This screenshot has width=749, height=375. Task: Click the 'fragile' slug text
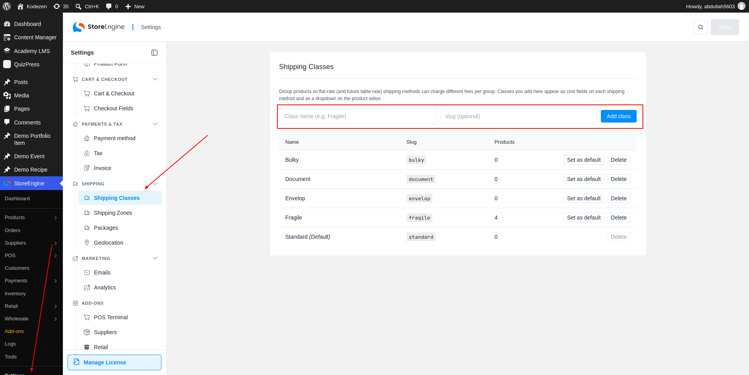coord(419,218)
